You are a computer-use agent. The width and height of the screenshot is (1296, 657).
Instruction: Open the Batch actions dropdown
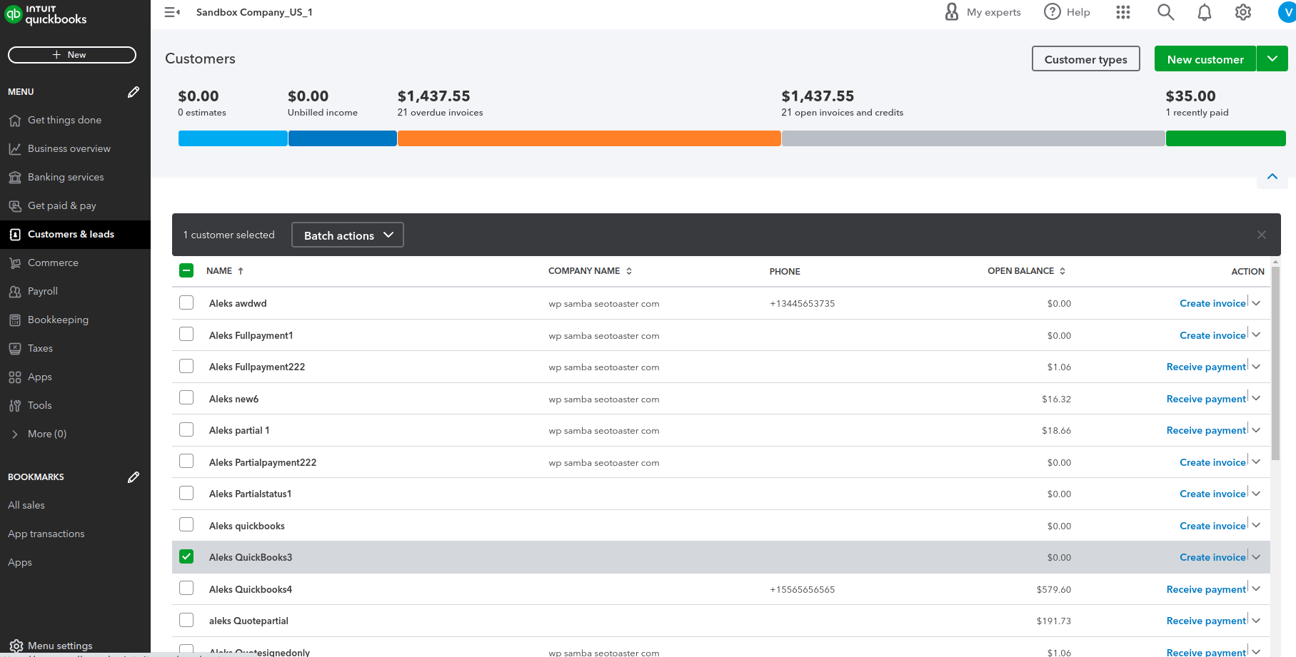348,235
